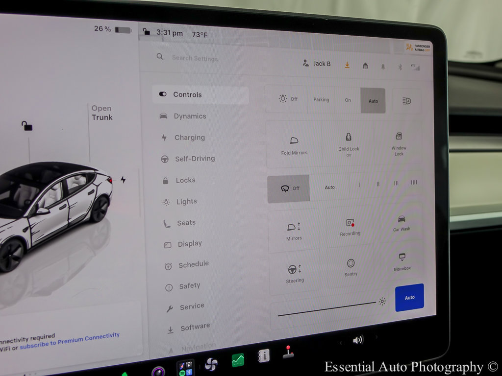Viewport: 502px width, 376px height.
Task: Select Schedule in the sidebar
Action: tap(187, 265)
